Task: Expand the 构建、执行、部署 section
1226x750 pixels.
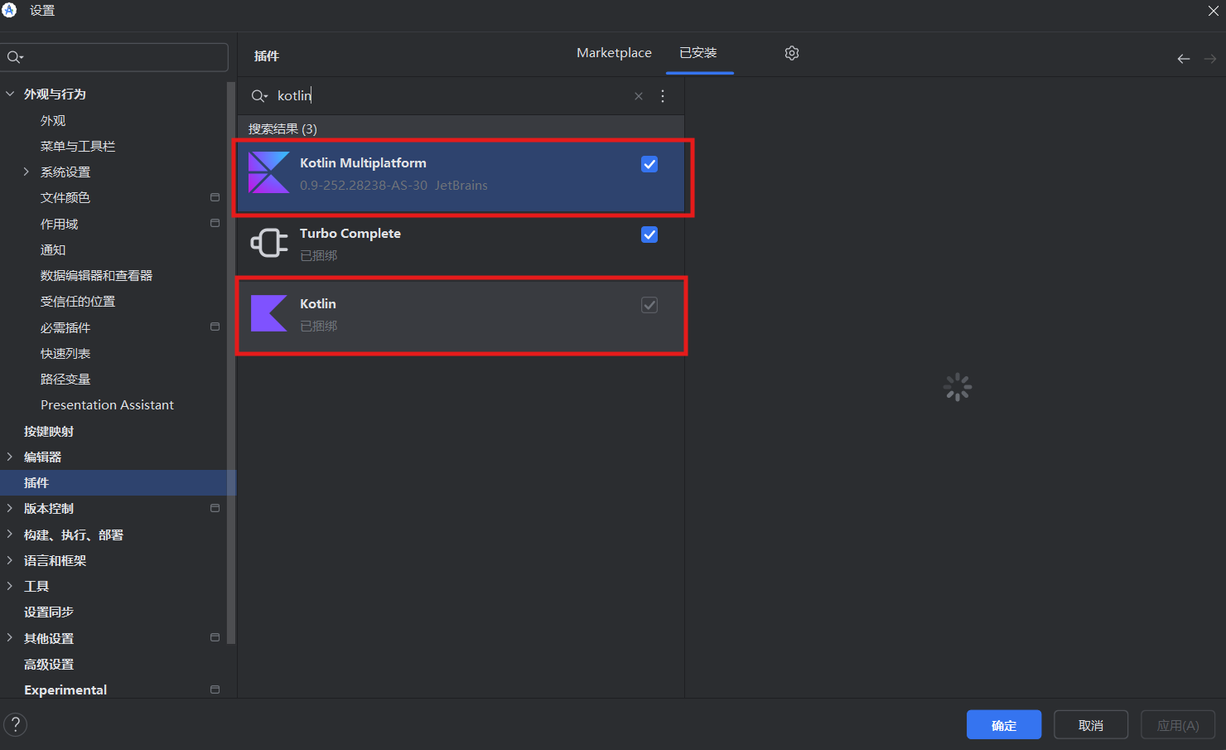Action: (10, 535)
